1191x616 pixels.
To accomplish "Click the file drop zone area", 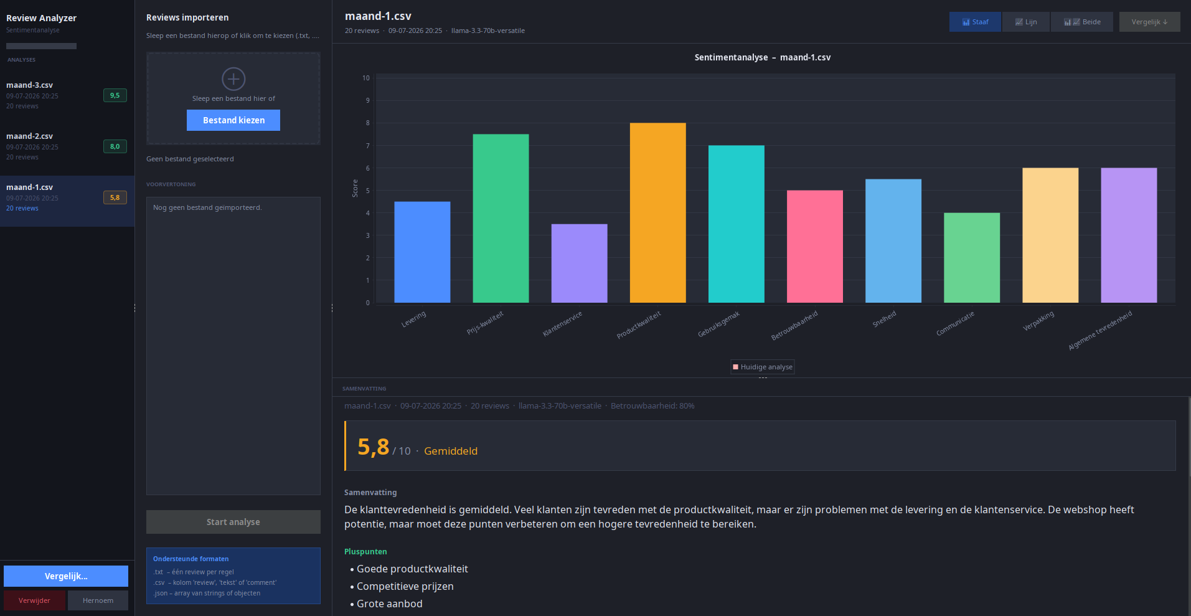I will 233,98.
